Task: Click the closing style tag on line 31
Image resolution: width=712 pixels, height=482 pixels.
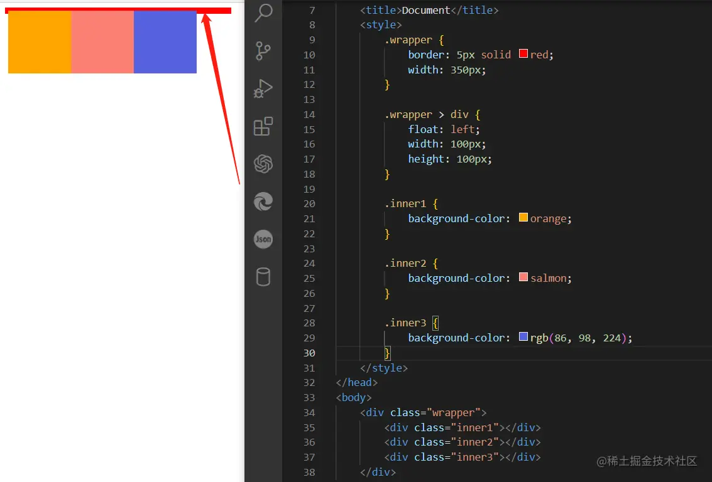Action: 384,368
